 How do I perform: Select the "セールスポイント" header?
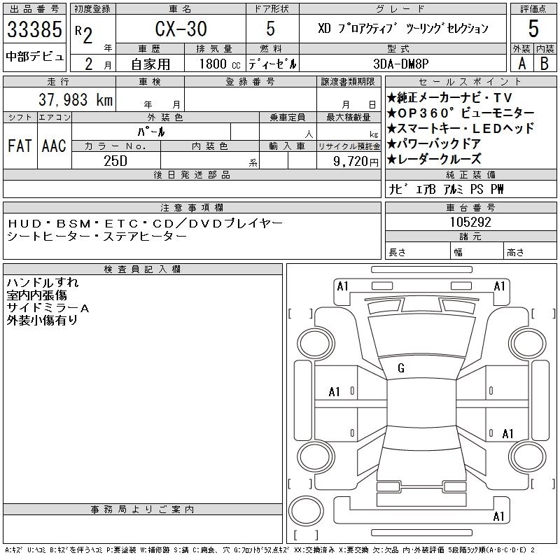coord(470,82)
